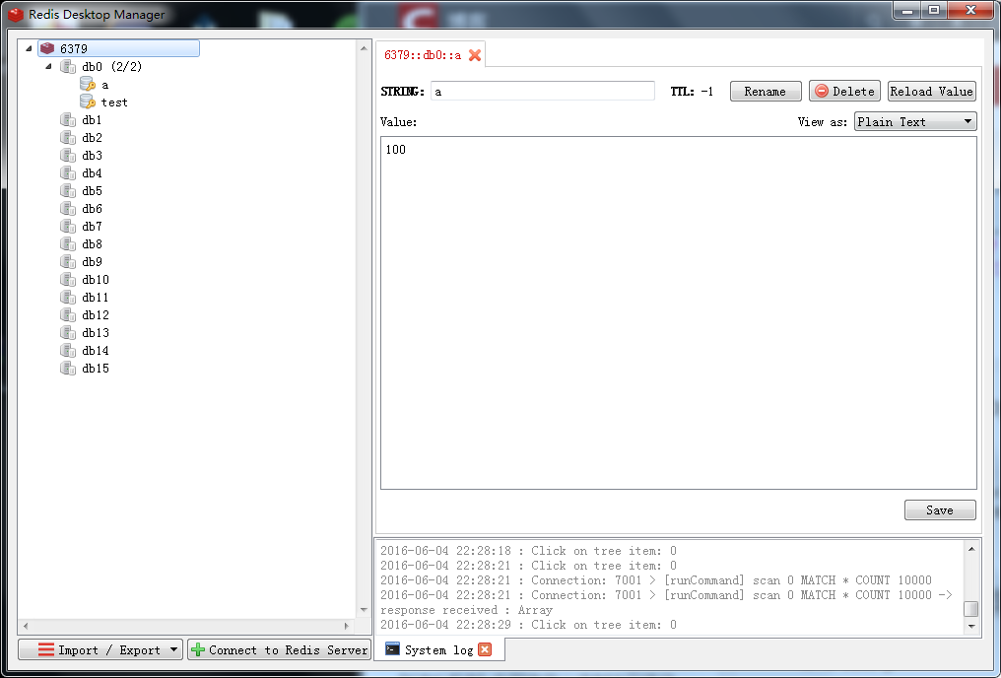Select the 6379 connection label

click(x=74, y=48)
